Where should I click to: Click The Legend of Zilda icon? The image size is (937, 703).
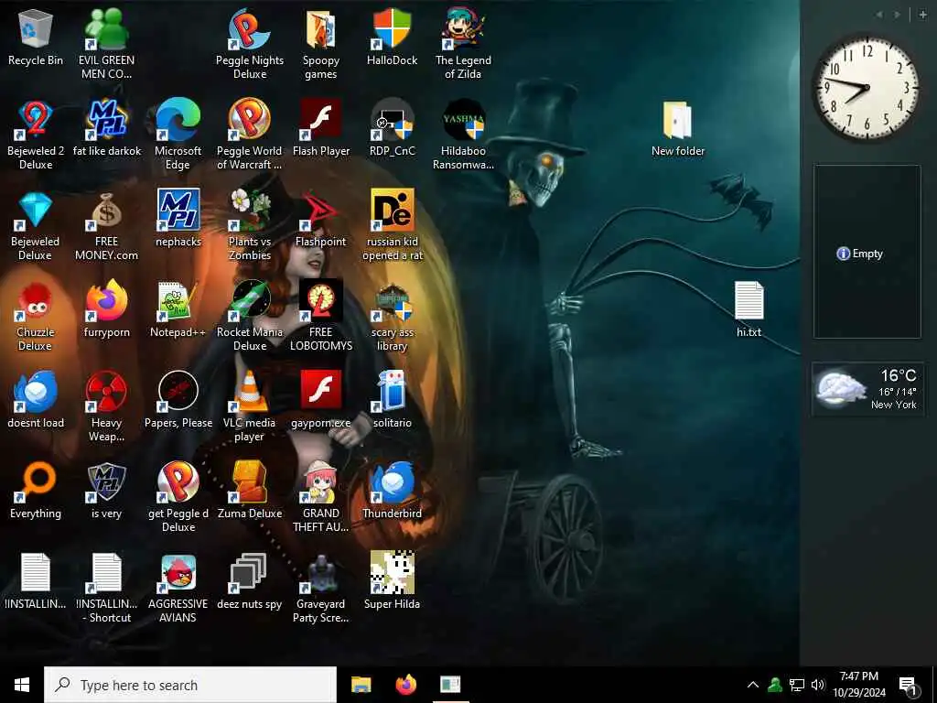(x=463, y=44)
